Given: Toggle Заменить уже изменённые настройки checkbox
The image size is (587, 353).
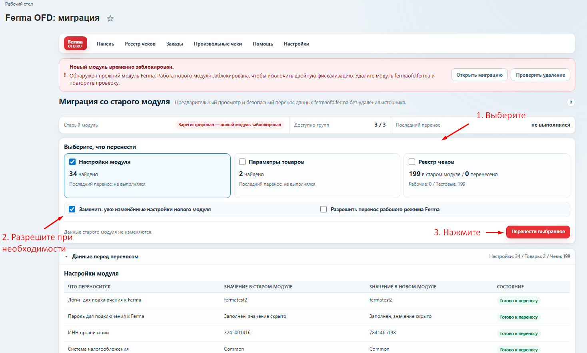Looking at the screenshot, I should point(72,209).
